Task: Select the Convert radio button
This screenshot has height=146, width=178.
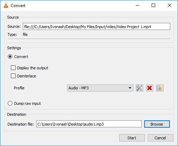Action: coord(10,57)
